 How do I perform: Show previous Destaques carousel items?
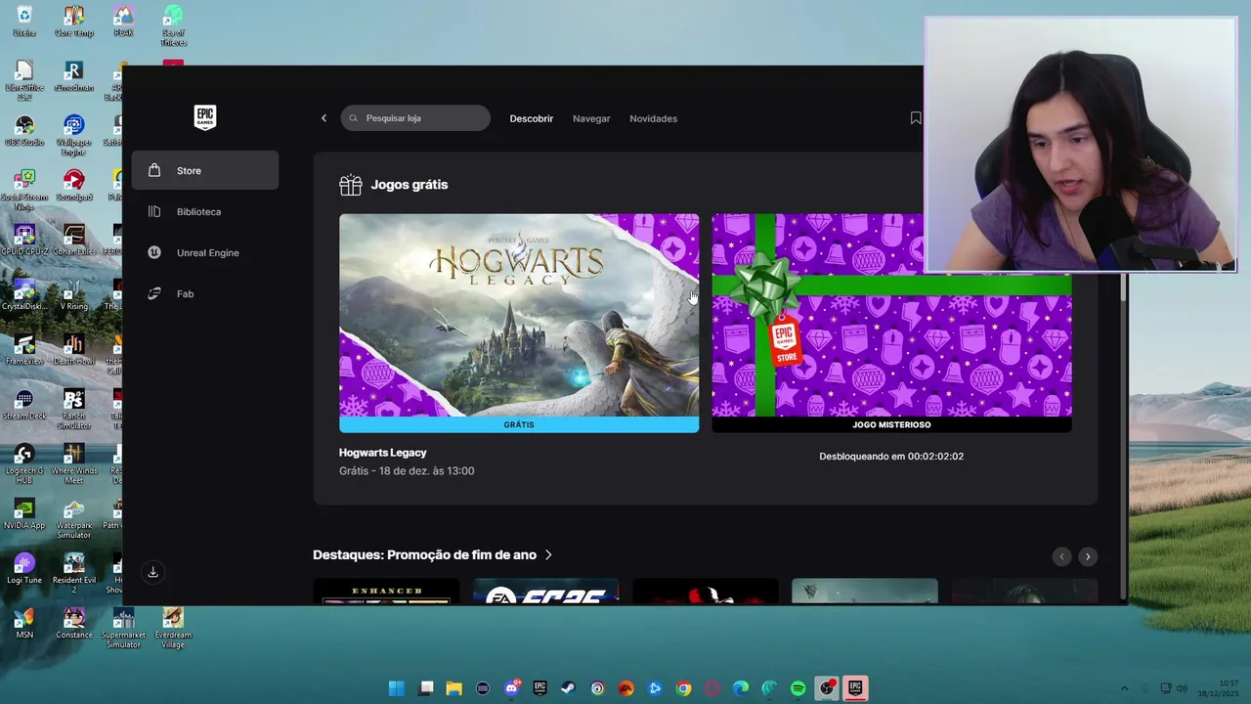(1062, 556)
